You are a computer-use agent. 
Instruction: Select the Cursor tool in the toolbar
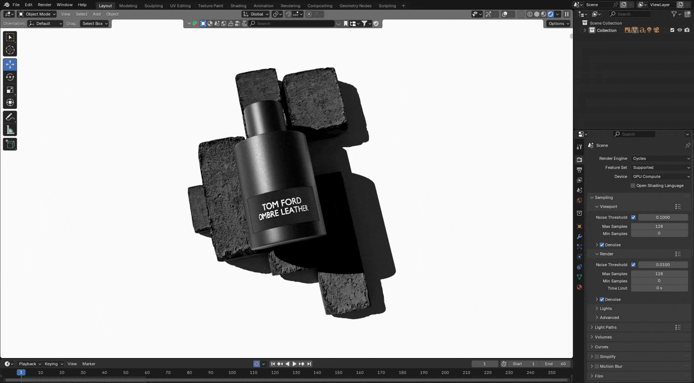click(x=10, y=50)
